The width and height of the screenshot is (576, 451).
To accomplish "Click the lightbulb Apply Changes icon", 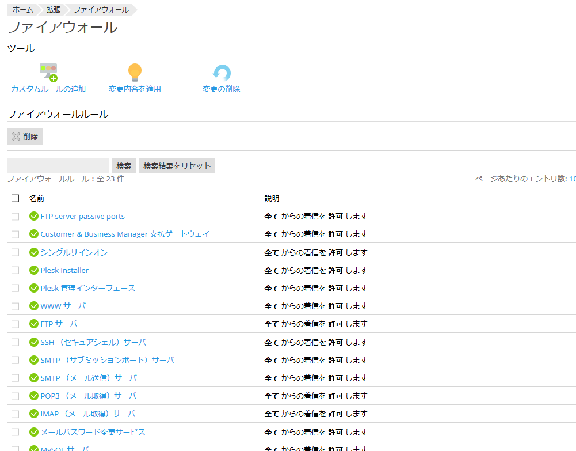I will coord(135,73).
